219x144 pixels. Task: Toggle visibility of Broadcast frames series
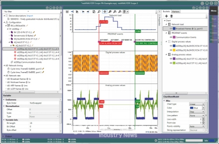171,29
